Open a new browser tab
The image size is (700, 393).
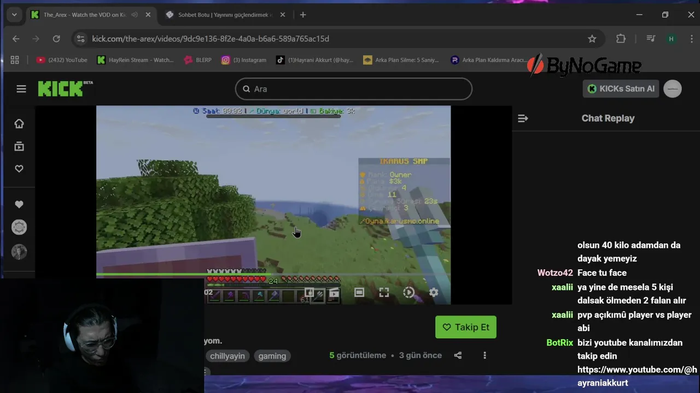(x=303, y=15)
